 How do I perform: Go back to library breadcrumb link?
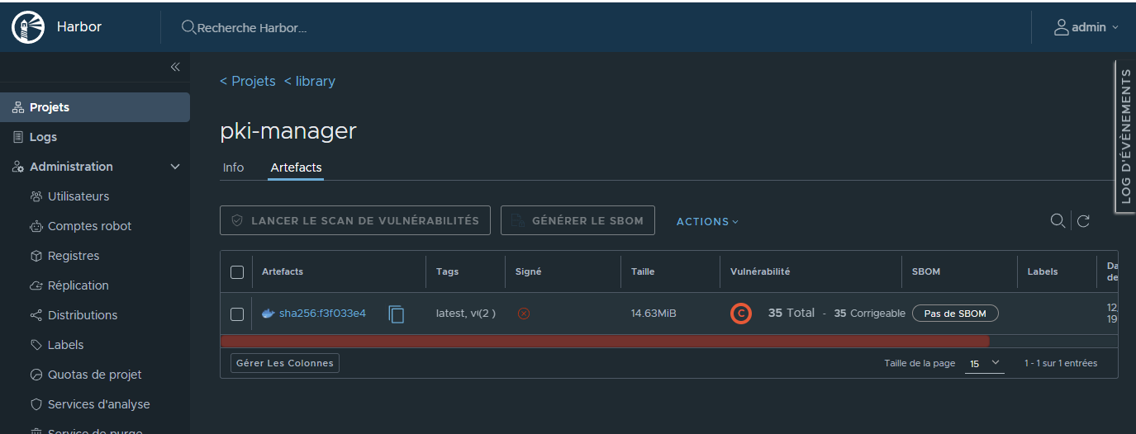pyautogui.click(x=310, y=81)
